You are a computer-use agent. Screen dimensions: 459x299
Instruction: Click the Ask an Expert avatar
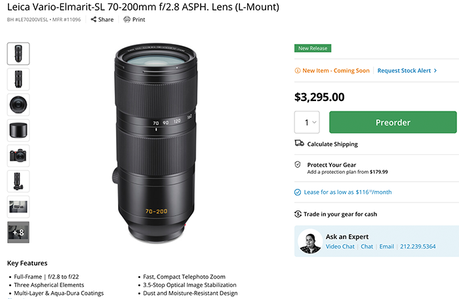309,241
